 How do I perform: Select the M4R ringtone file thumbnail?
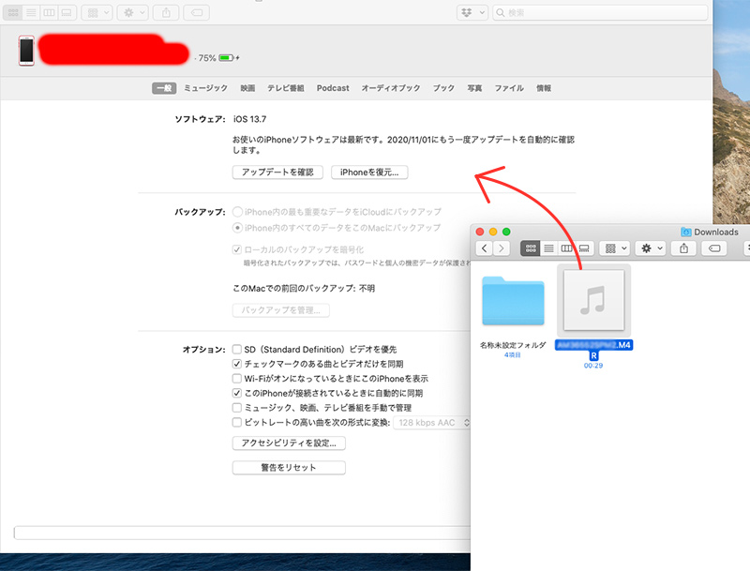click(x=593, y=300)
